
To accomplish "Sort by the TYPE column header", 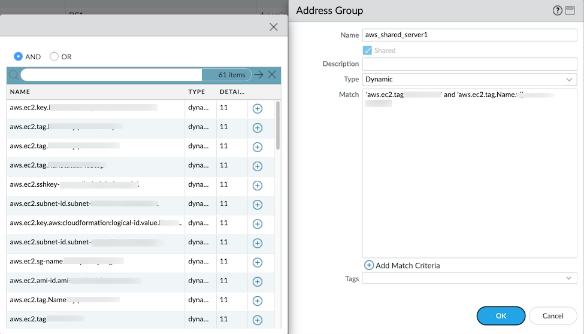I will click(x=196, y=92).
